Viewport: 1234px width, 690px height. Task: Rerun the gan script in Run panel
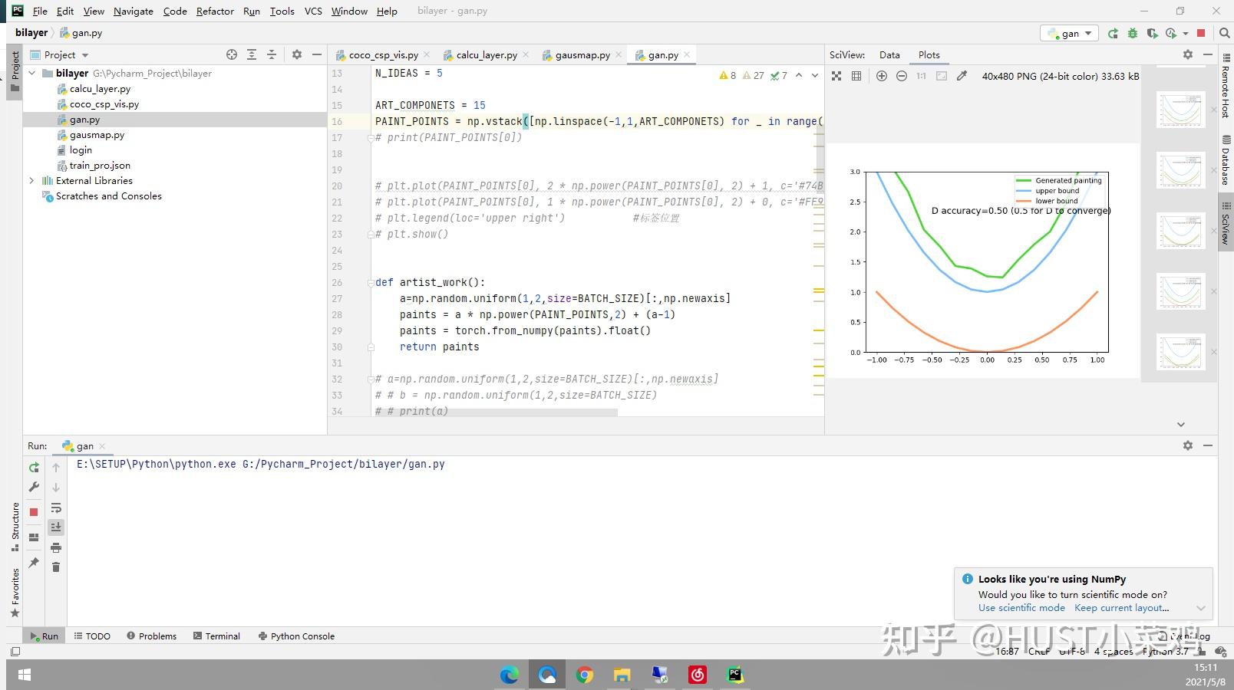(x=34, y=467)
